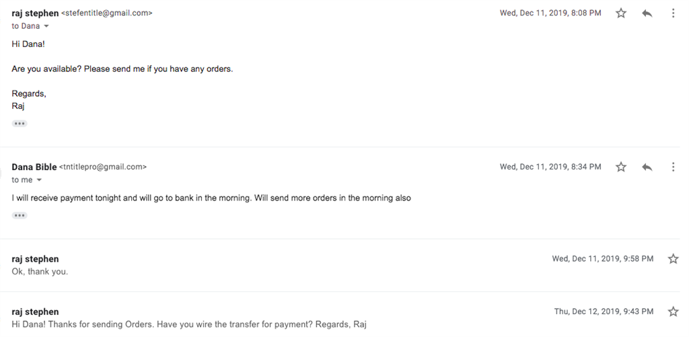This screenshot has width=689, height=337.
Task: Show trimmed content under Raj's first message
Action: coord(20,124)
